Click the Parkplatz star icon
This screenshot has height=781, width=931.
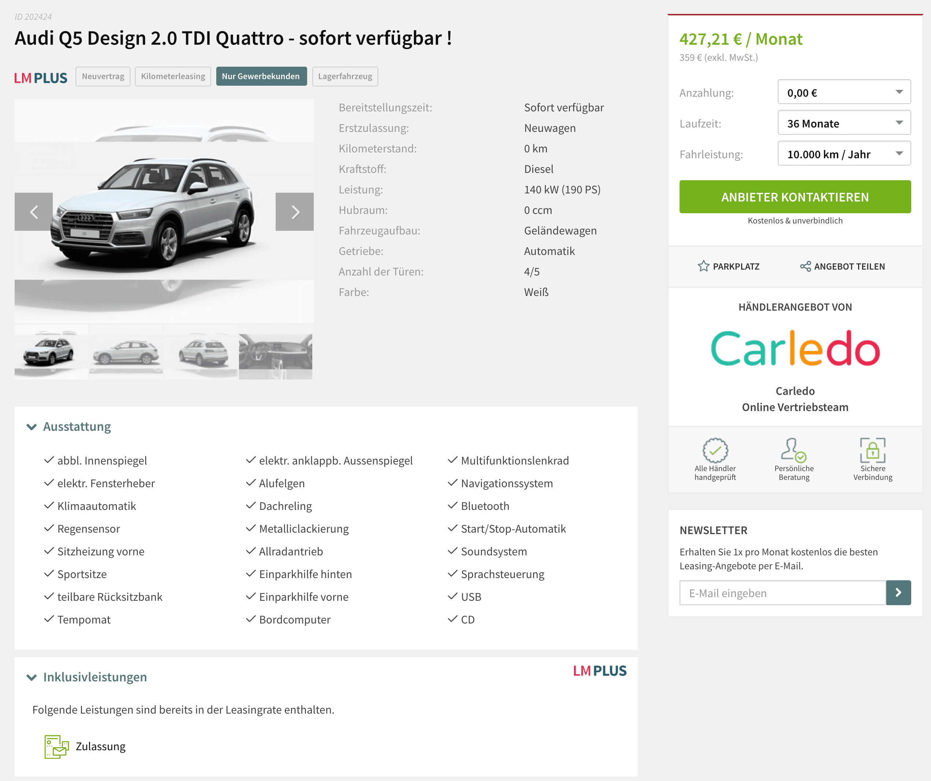click(703, 266)
